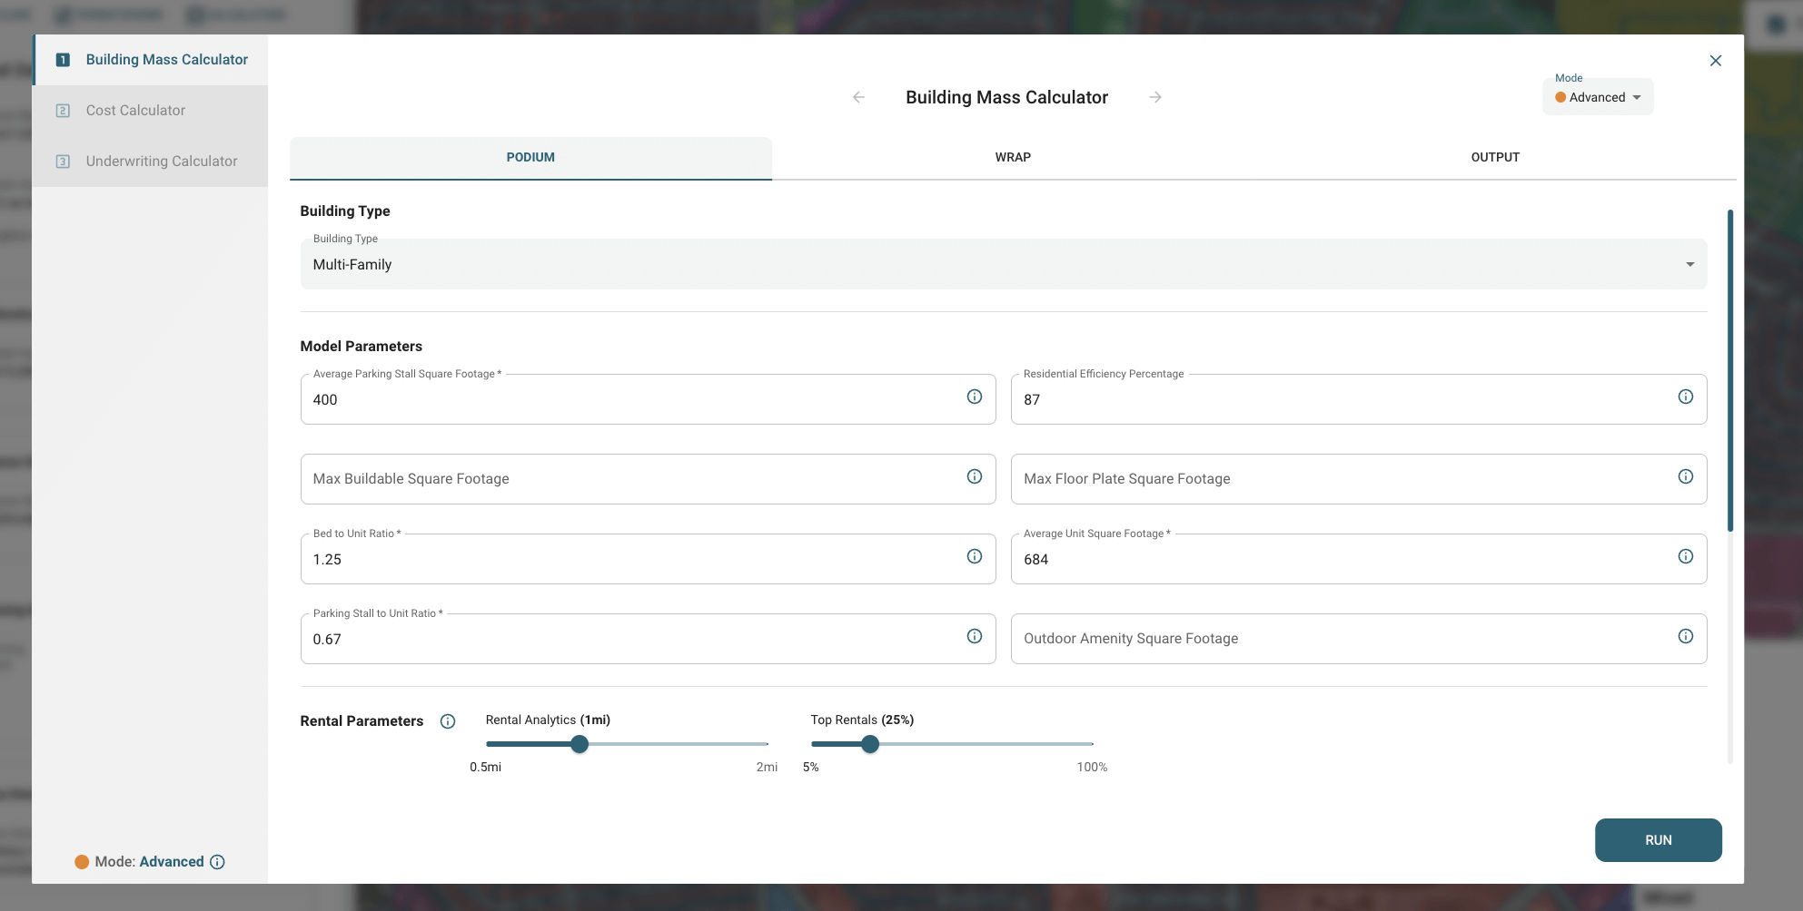Go to the previous calculator with left arrow
The image size is (1803, 911).
pos(858,97)
